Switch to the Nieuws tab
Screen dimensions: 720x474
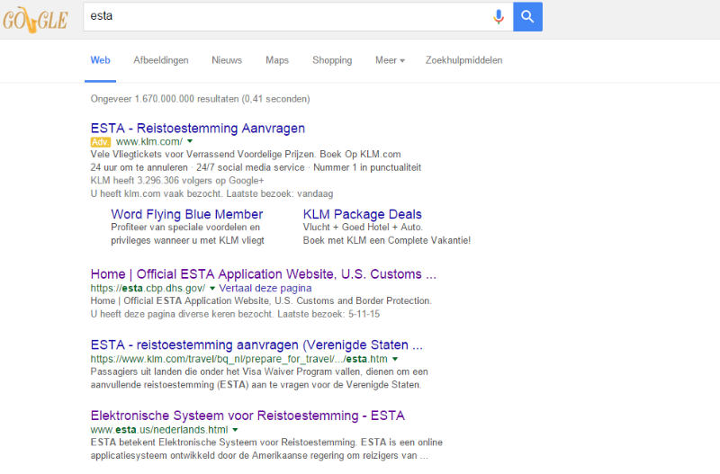227,60
